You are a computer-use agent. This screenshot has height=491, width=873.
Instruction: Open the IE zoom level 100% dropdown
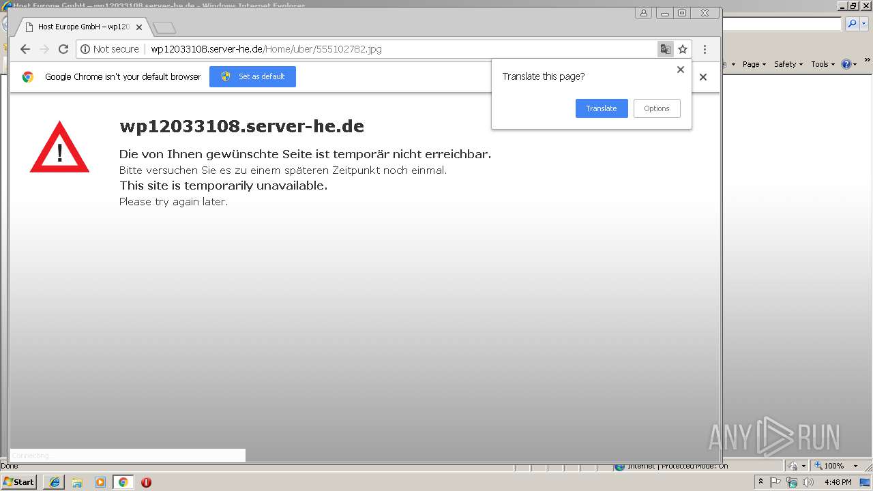tap(855, 466)
